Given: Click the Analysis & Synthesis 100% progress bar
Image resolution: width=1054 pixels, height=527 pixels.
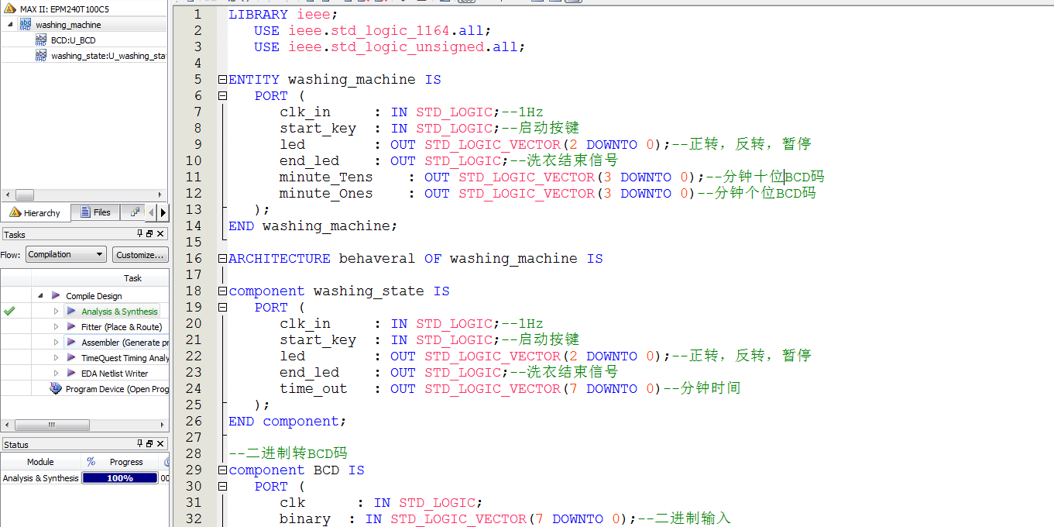Looking at the screenshot, I should click(x=119, y=478).
